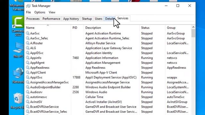Select the Network desktop icon

point(18,75)
